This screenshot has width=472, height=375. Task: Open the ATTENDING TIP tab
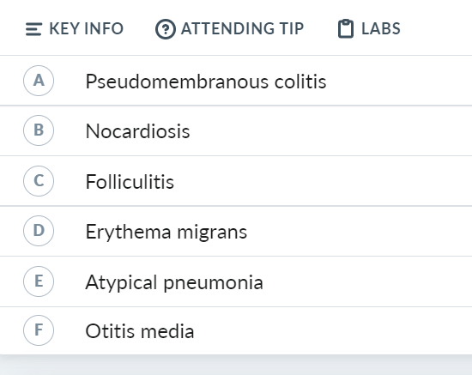coord(229,29)
